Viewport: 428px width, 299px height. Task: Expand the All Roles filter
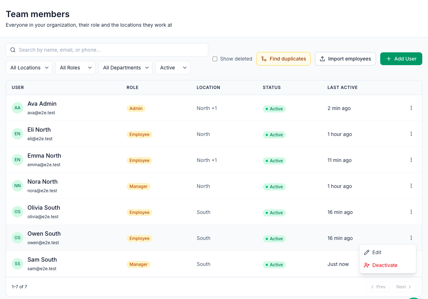pos(75,68)
